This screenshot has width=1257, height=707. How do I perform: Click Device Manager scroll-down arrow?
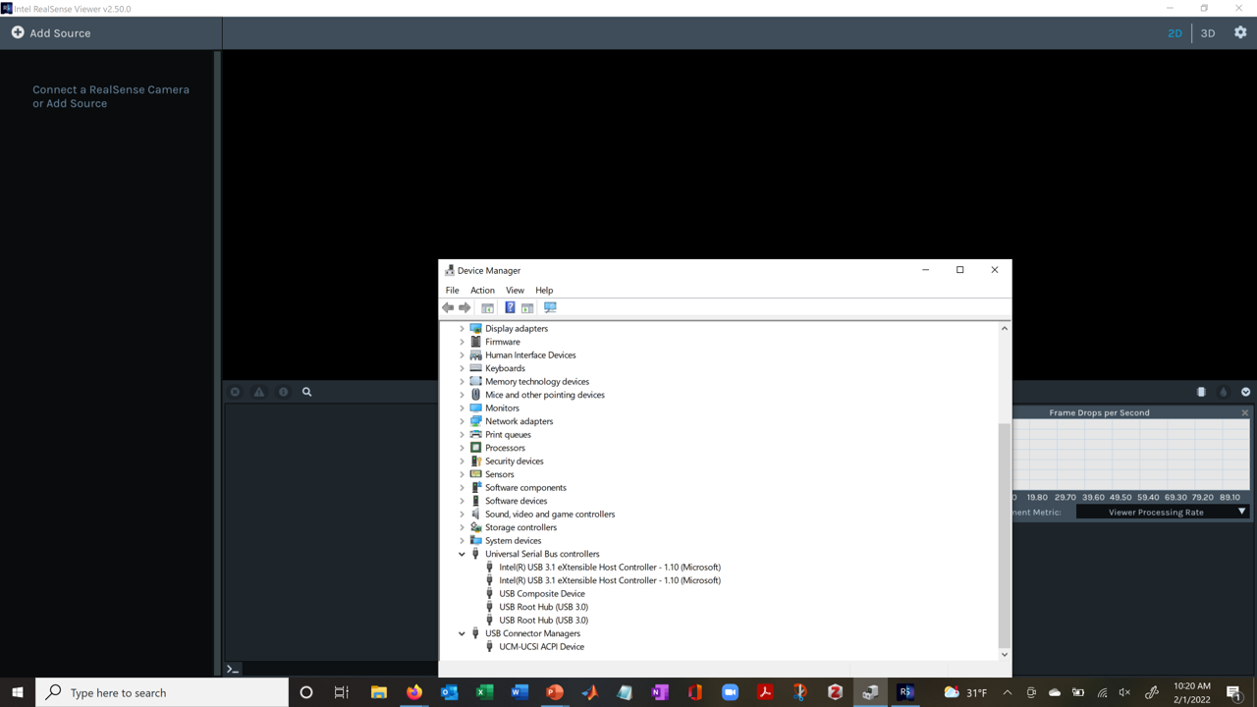point(1004,654)
